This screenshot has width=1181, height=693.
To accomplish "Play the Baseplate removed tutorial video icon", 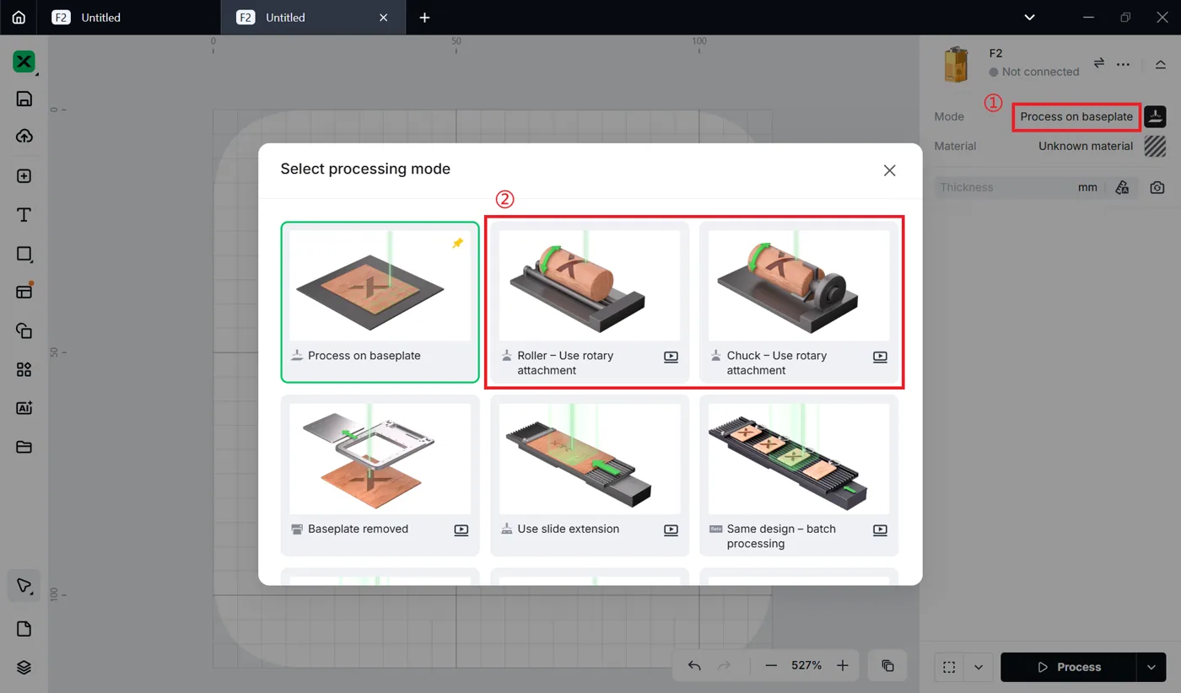I will [x=461, y=530].
